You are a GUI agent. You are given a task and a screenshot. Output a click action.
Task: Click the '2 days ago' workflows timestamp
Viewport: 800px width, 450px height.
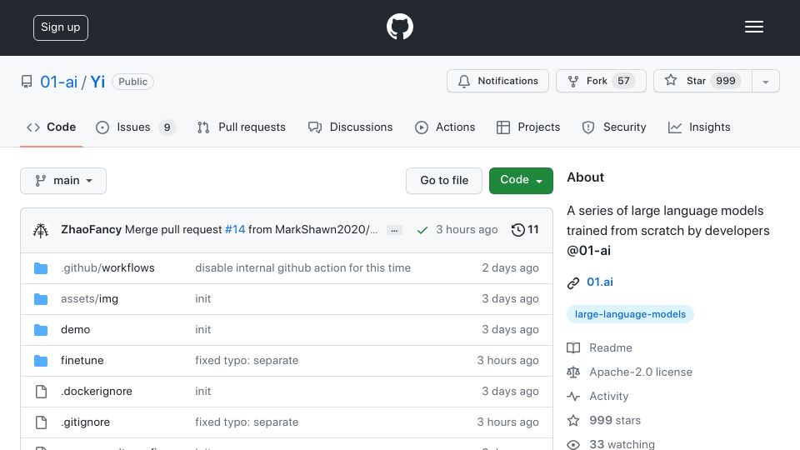coord(510,267)
